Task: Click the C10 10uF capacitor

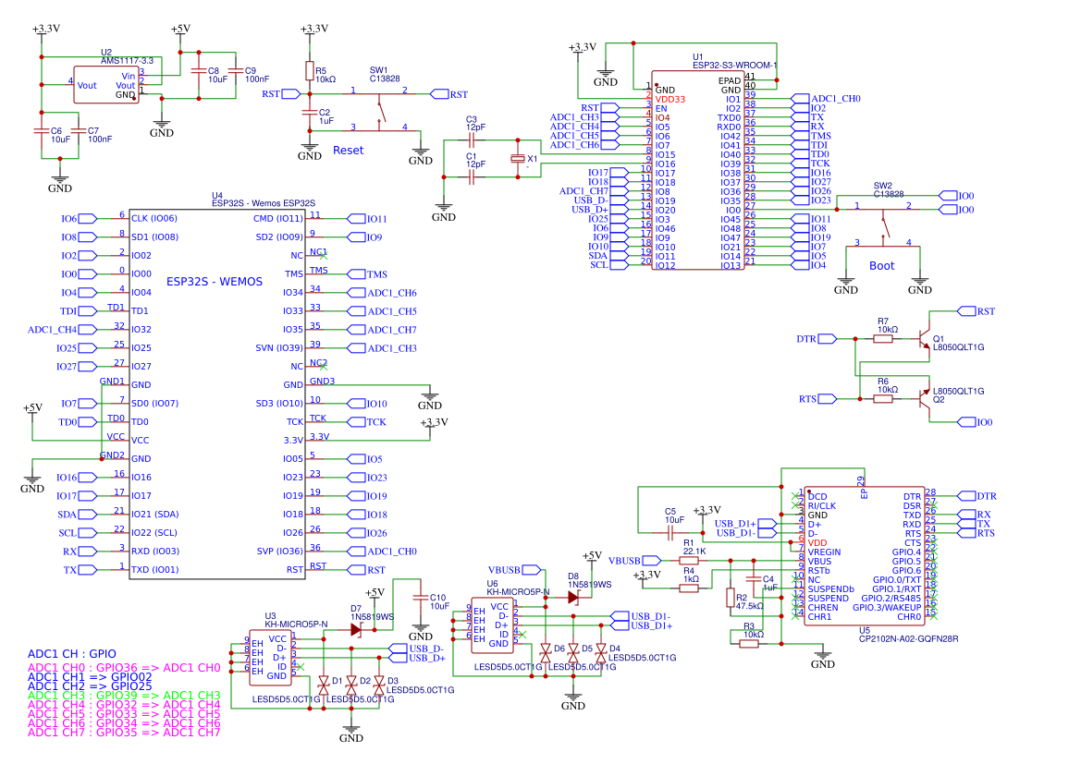Action: [x=421, y=599]
